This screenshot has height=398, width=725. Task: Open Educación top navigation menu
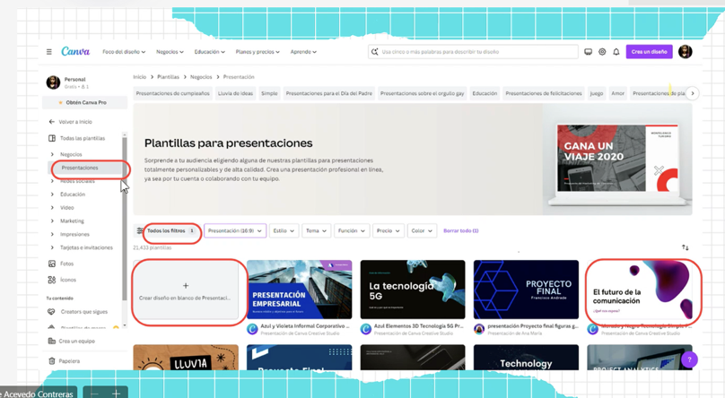[x=209, y=52]
